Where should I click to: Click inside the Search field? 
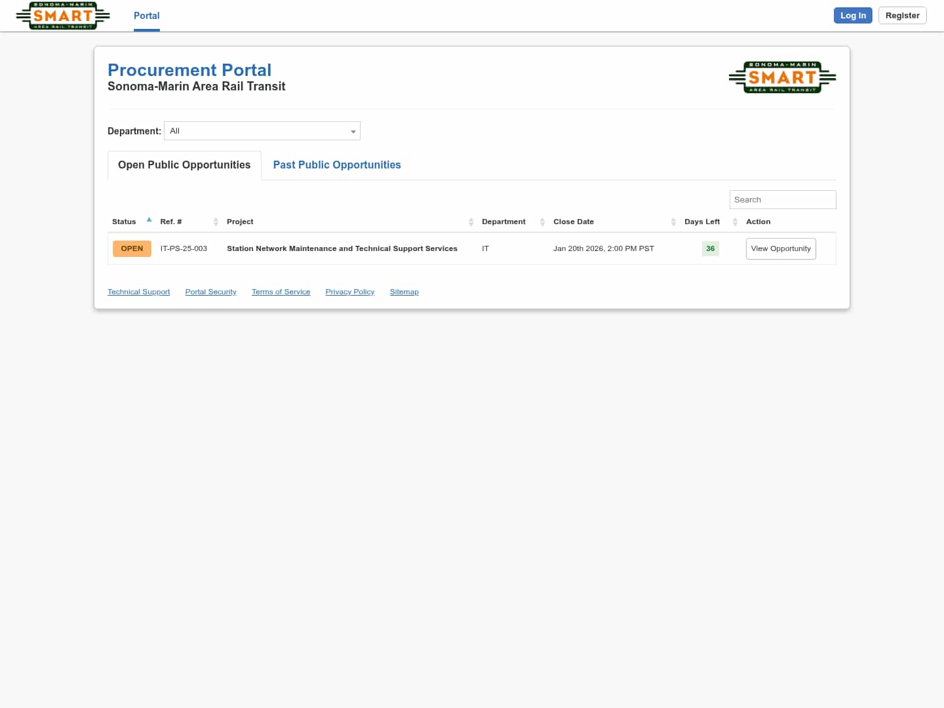(782, 199)
